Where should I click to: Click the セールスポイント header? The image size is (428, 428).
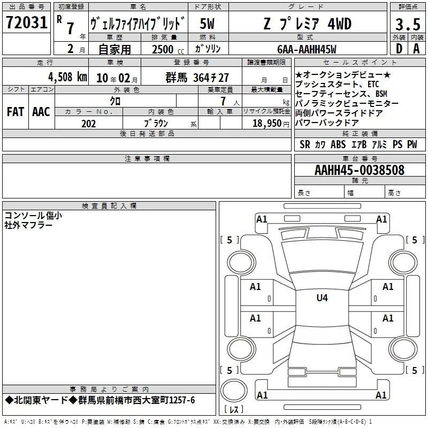coord(360,62)
